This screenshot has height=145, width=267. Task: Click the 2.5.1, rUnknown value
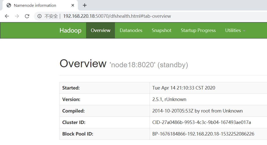(x=169, y=99)
